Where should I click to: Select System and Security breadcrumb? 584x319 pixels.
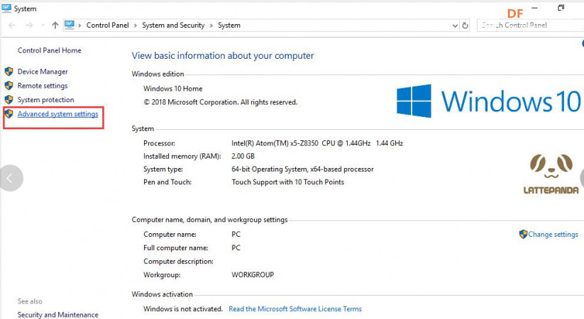[173, 26]
